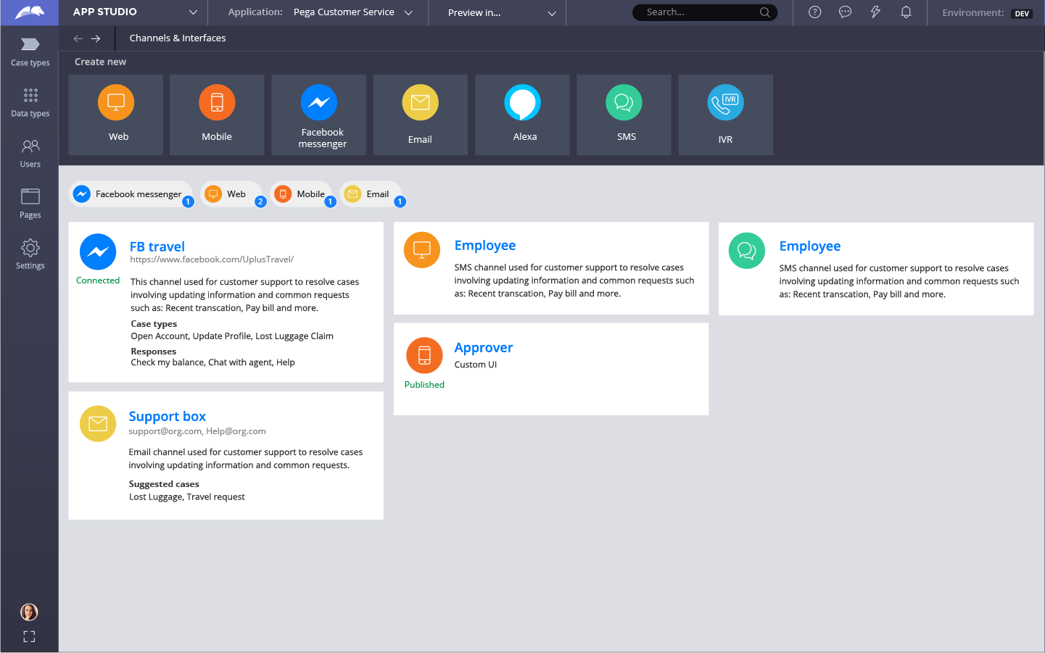The image size is (1045, 653).
Task: Switch to the Case types section
Action: pyautogui.click(x=30, y=51)
